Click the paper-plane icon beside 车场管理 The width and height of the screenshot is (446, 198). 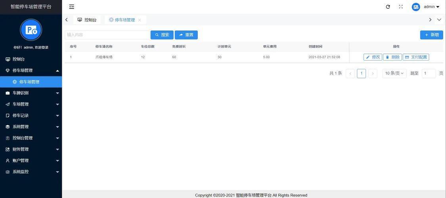(8, 104)
